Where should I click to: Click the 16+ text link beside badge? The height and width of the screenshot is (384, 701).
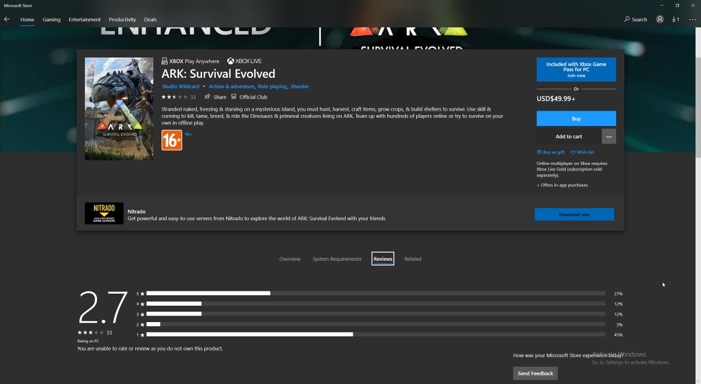[188, 134]
